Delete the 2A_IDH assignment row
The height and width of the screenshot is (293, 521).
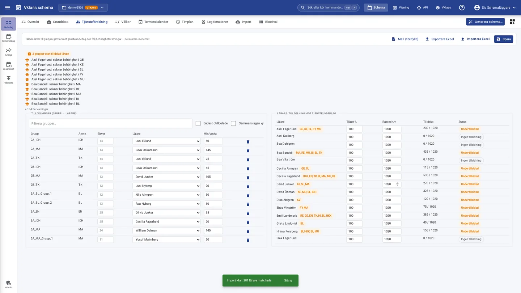click(x=248, y=142)
